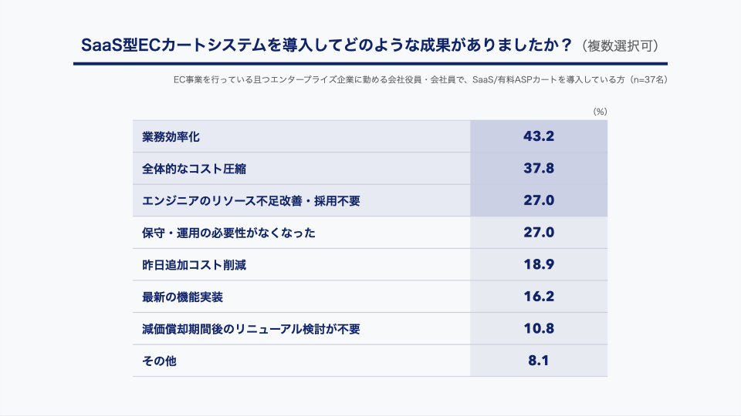Click the (複数選択可) note in title
Viewport: 741px width, 416px height.
620,46
